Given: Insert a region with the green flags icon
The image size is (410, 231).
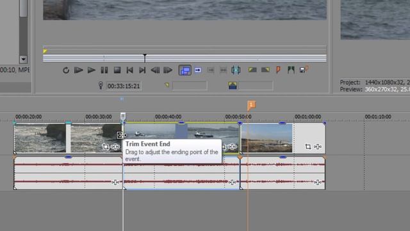Looking at the screenshot, I should 291,70.
